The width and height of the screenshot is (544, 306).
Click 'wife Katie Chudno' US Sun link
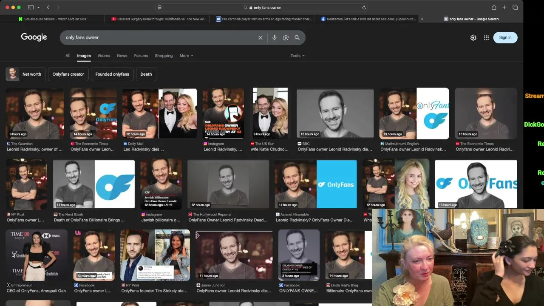(x=270, y=150)
